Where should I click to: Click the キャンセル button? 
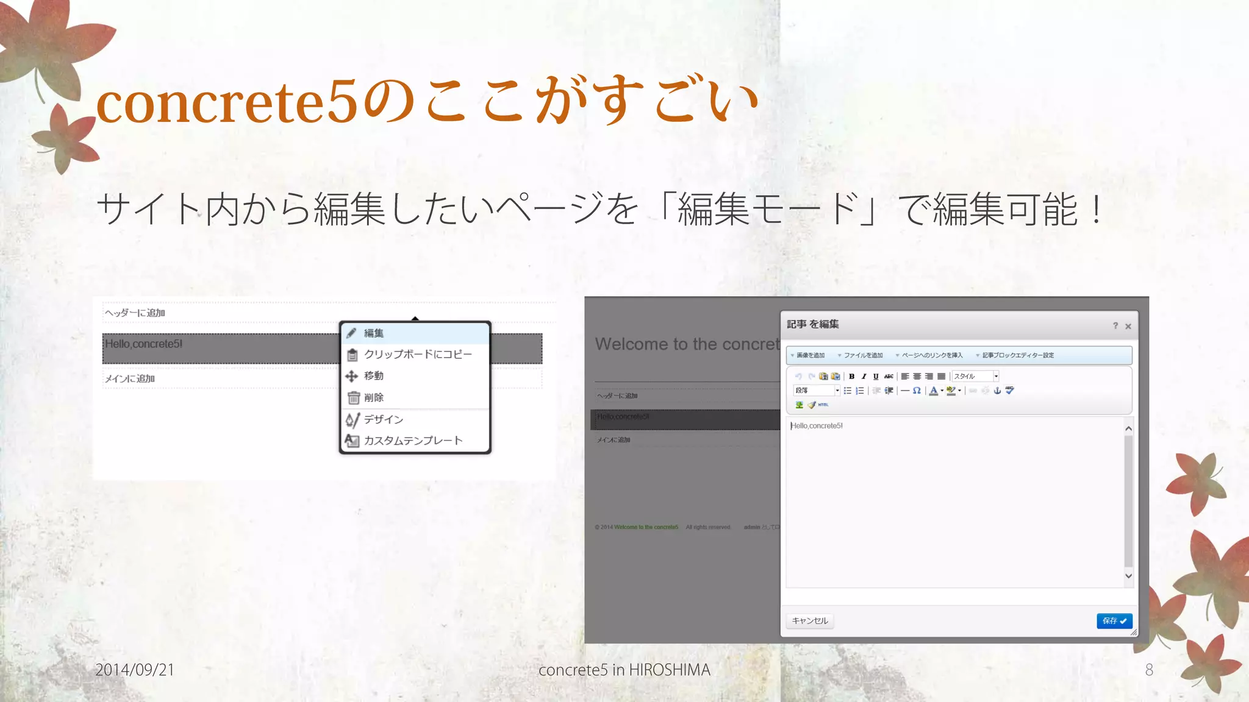809,620
